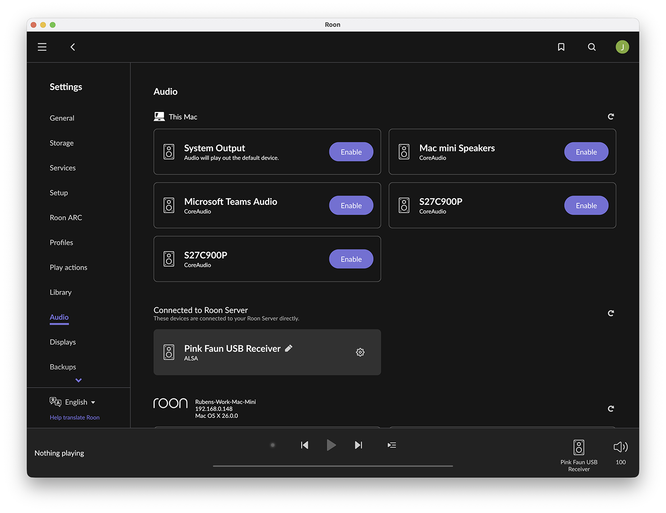Refresh the This Mac device list
The image size is (666, 513).
point(611,117)
